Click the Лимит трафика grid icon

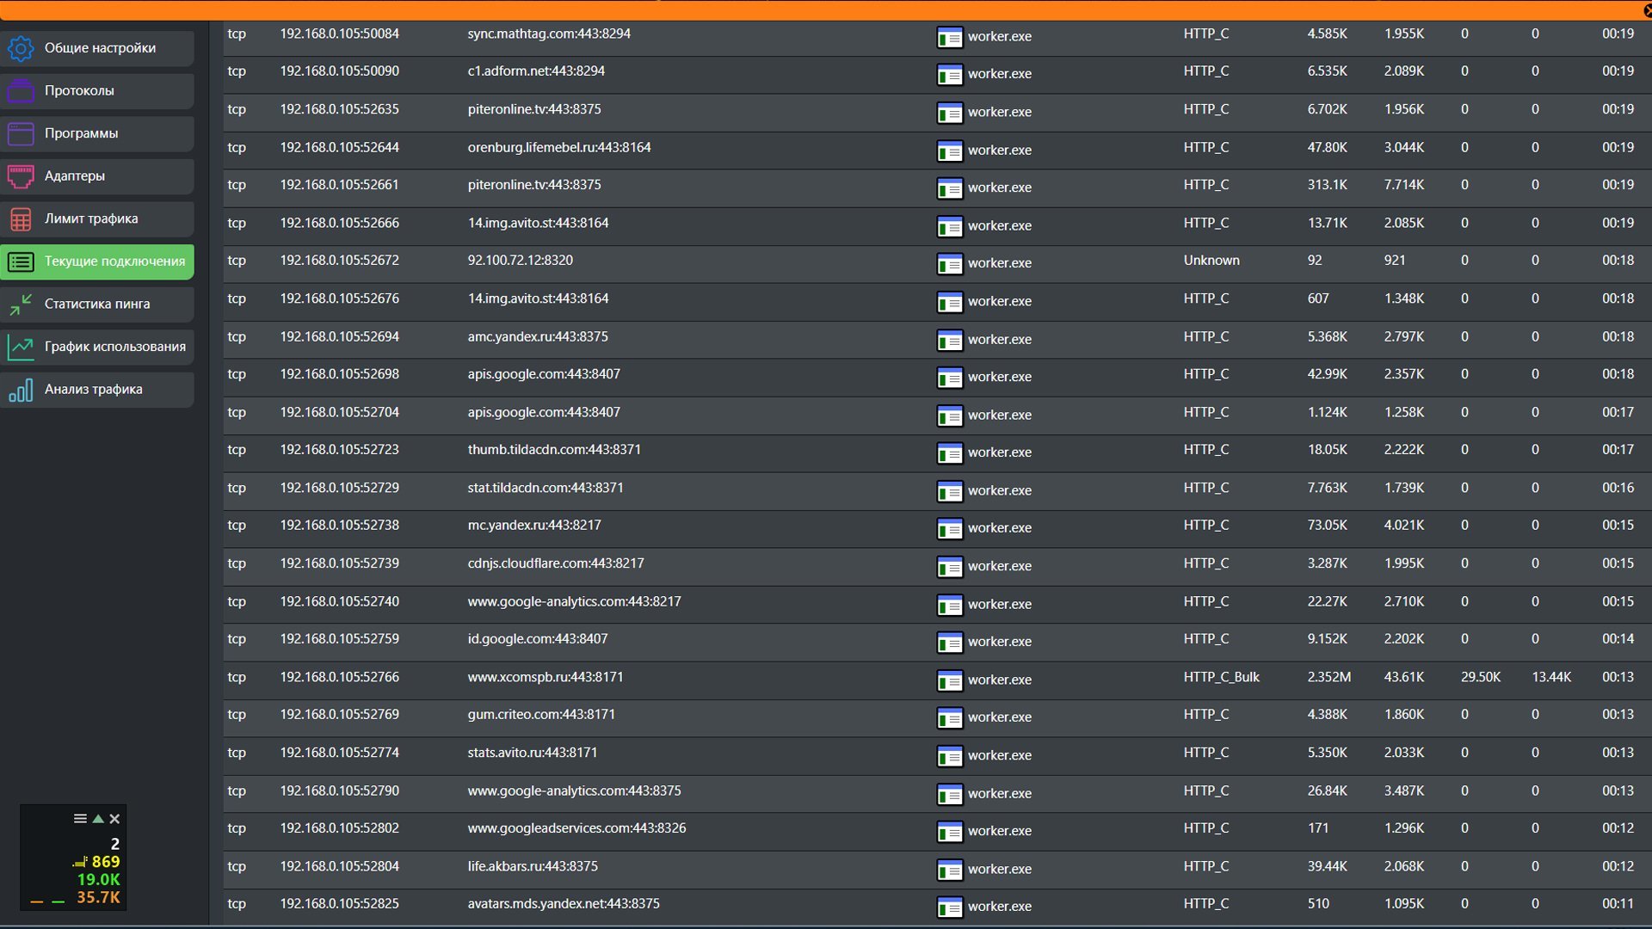click(x=21, y=219)
